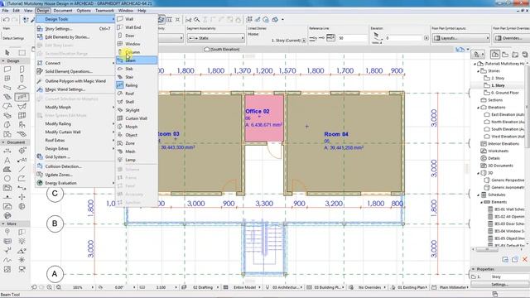Collapse the More toolbox section
The image size is (530, 298).
[x=3, y=223]
